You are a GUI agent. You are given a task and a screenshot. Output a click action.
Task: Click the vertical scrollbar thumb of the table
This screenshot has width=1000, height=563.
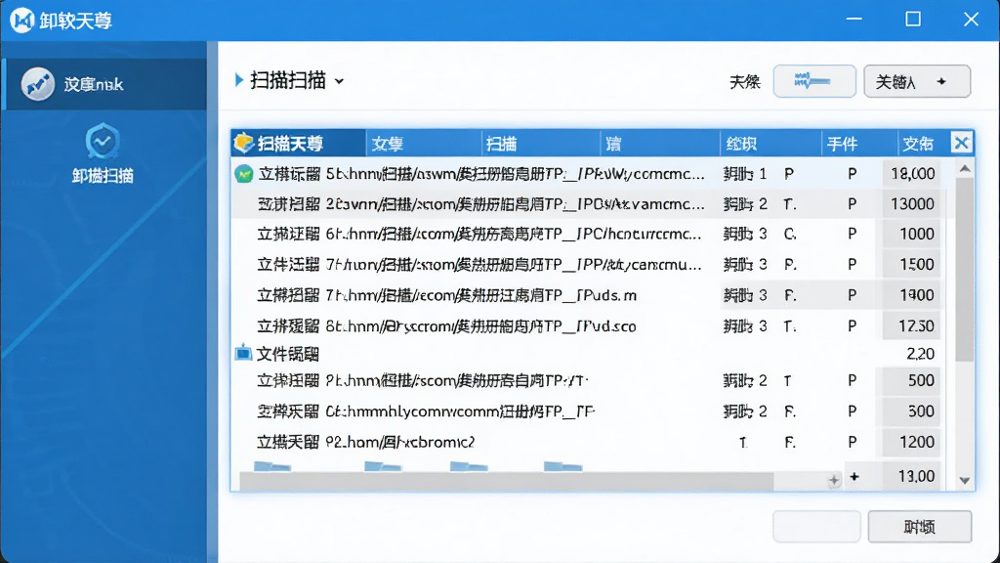tap(965, 270)
